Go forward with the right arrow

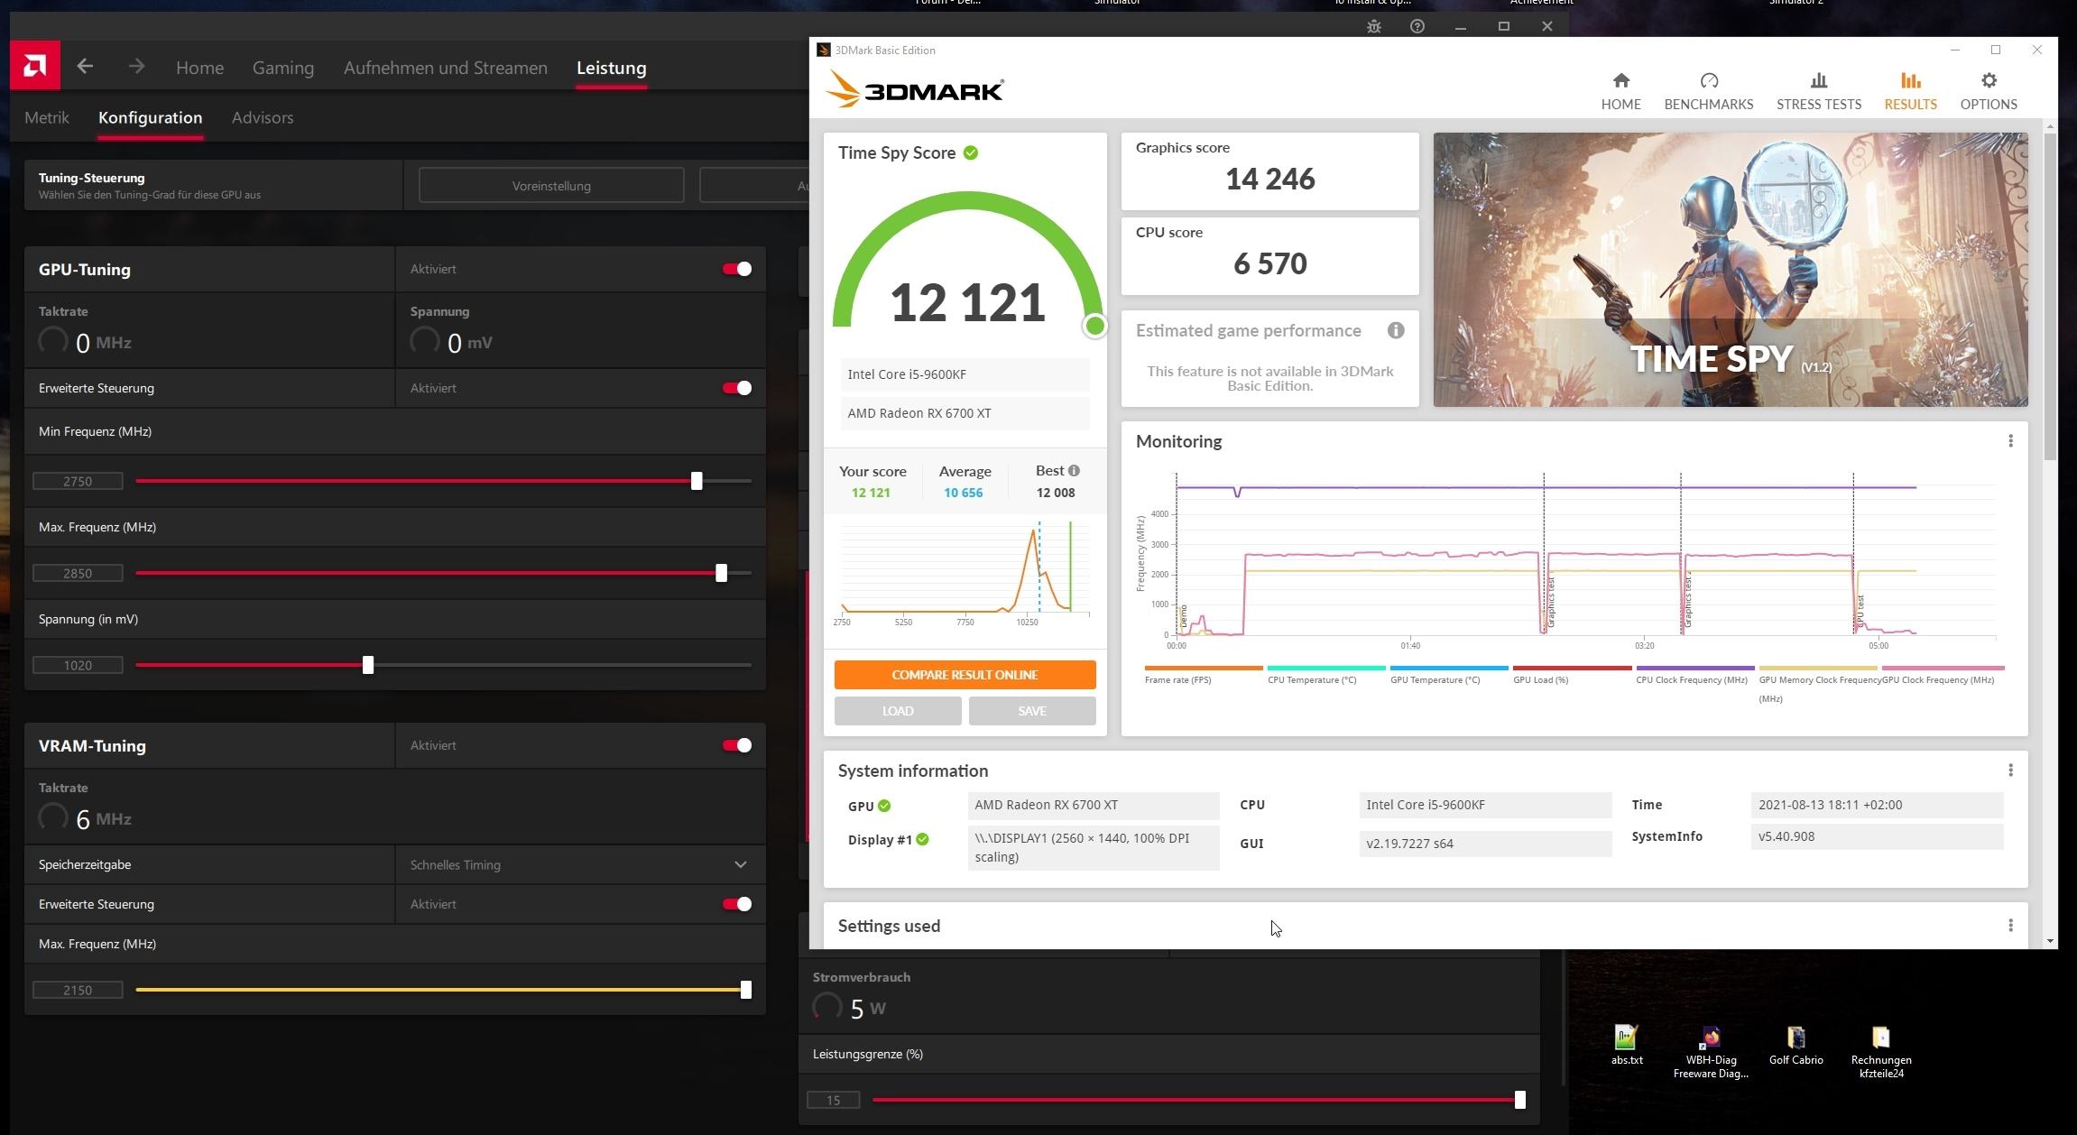pyautogui.click(x=136, y=66)
